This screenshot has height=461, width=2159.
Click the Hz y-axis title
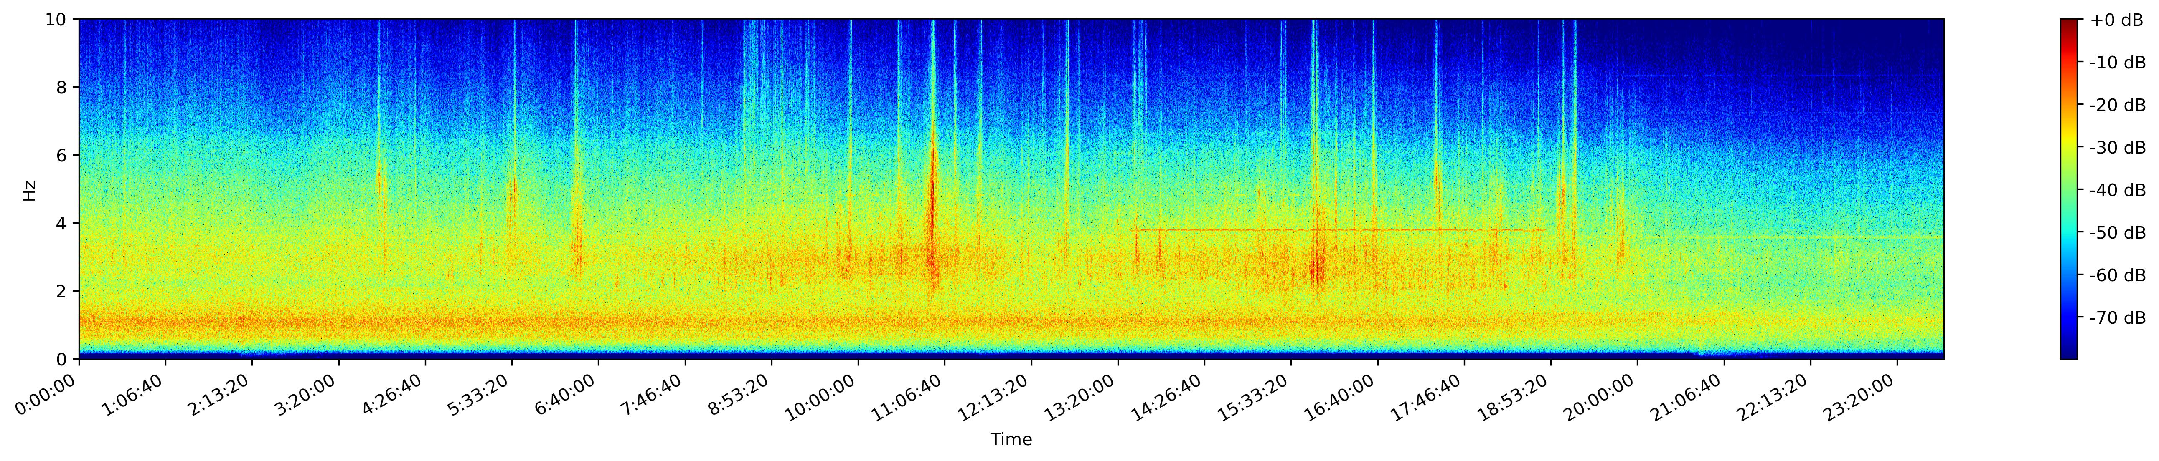pyautogui.click(x=29, y=190)
